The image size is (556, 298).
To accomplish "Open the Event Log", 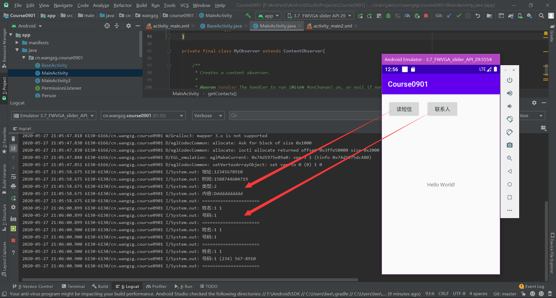I will tap(532, 286).
